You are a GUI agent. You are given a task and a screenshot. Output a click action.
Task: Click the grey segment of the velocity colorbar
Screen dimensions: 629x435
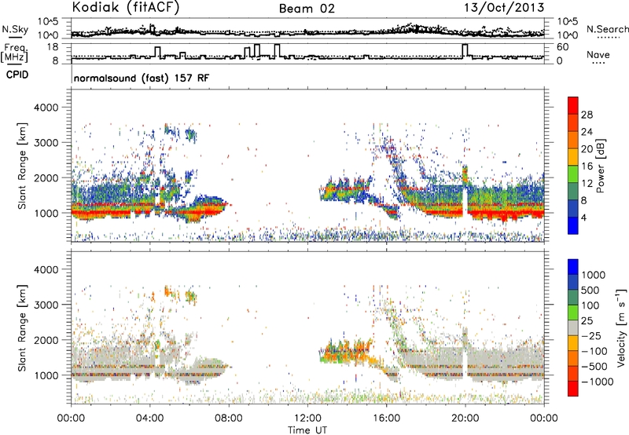573,327
